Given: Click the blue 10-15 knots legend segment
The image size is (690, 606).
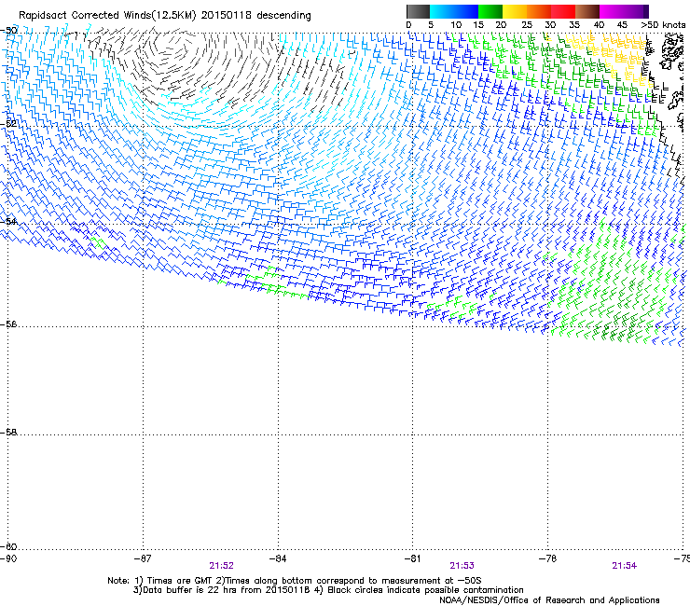Looking at the screenshot, I should tap(466, 11).
